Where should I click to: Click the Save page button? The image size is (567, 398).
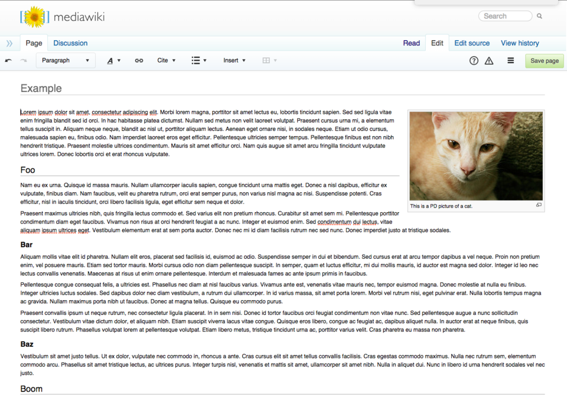(x=544, y=61)
